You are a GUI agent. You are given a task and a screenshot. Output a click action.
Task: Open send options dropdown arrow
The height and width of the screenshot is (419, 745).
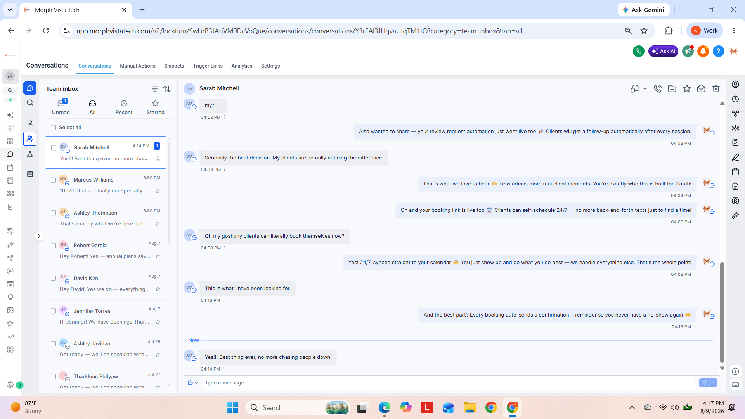(x=713, y=383)
